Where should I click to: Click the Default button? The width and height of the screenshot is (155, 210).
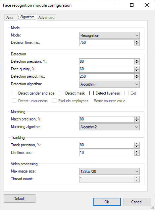click(20, 198)
